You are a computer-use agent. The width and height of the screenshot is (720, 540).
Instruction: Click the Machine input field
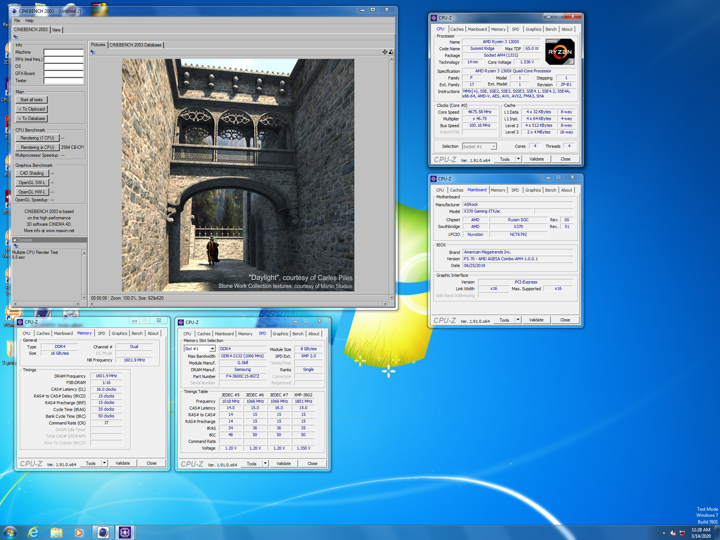[63, 52]
